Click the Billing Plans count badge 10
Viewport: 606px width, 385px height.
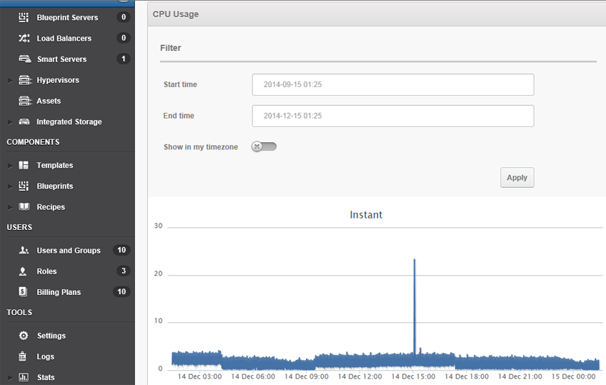click(x=121, y=291)
